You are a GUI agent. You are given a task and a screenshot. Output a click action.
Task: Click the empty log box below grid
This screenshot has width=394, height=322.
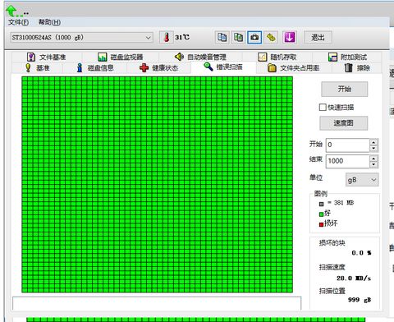(x=157, y=304)
